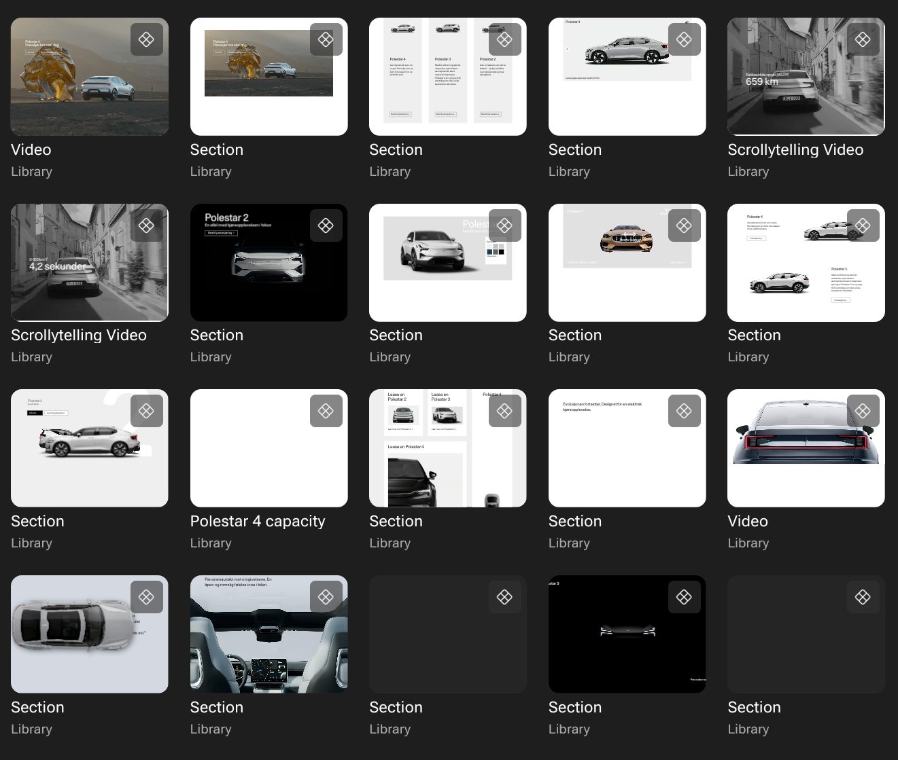Click component icon on Polestar 4 side-view card
The height and width of the screenshot is (760, 898).
(x=685, y=39)
